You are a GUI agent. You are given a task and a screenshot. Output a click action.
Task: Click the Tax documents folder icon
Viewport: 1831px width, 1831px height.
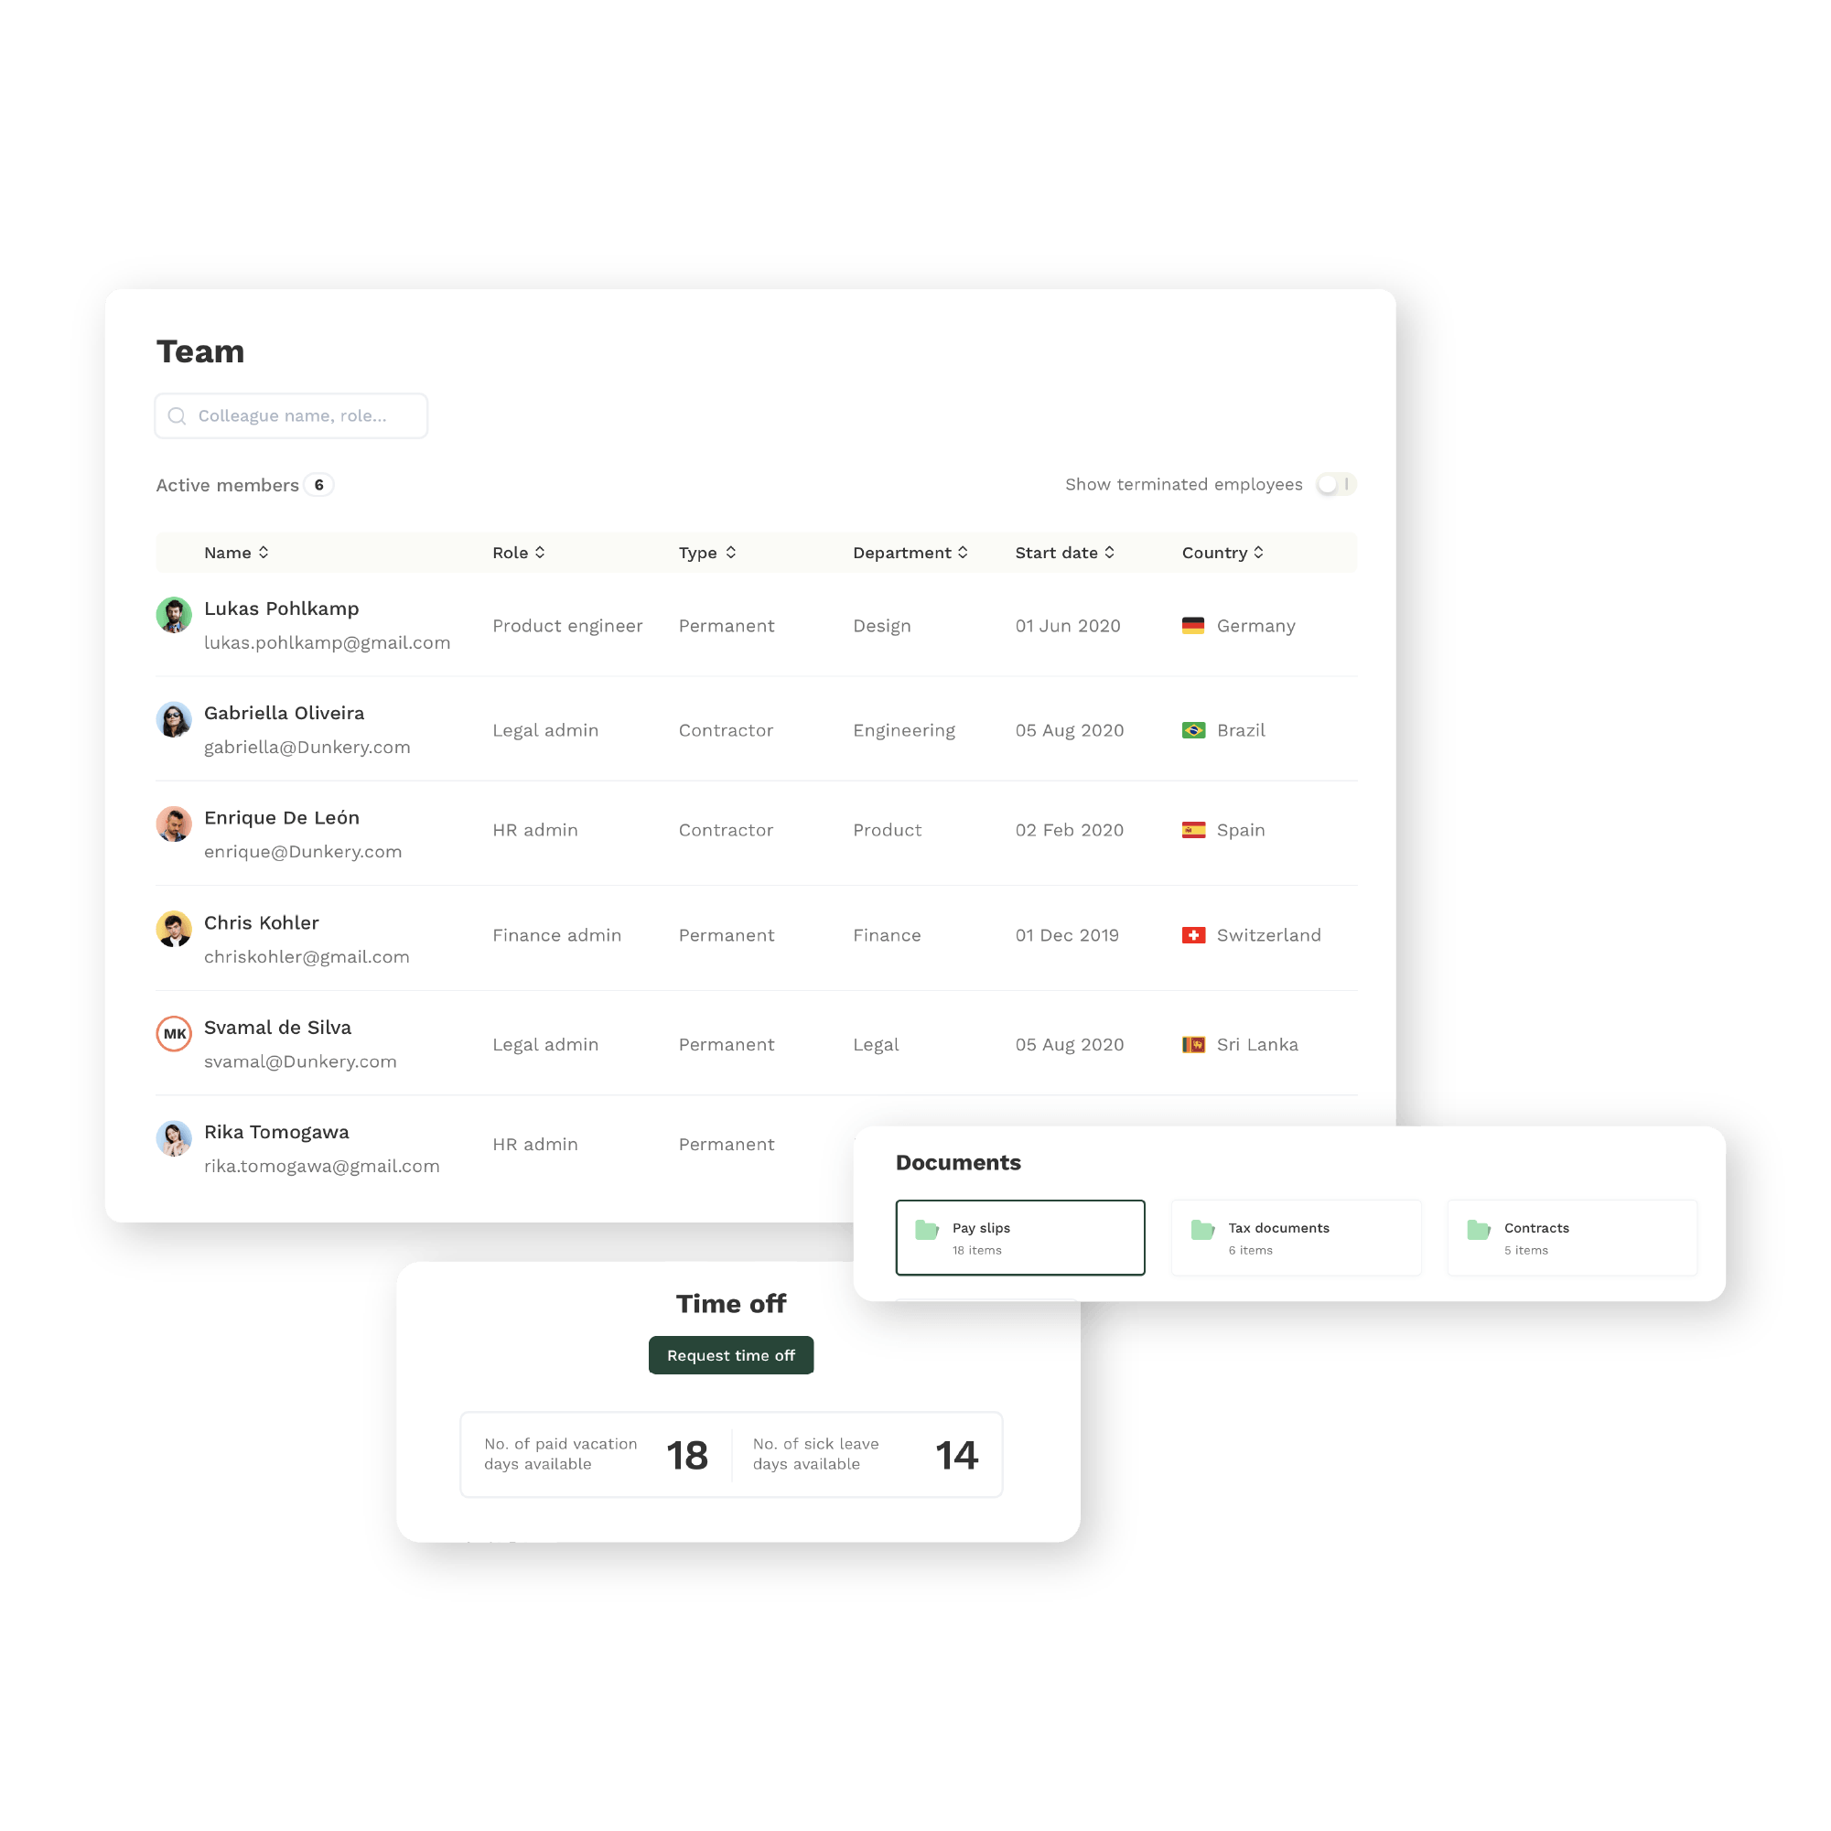[x=1202, y=1233]
